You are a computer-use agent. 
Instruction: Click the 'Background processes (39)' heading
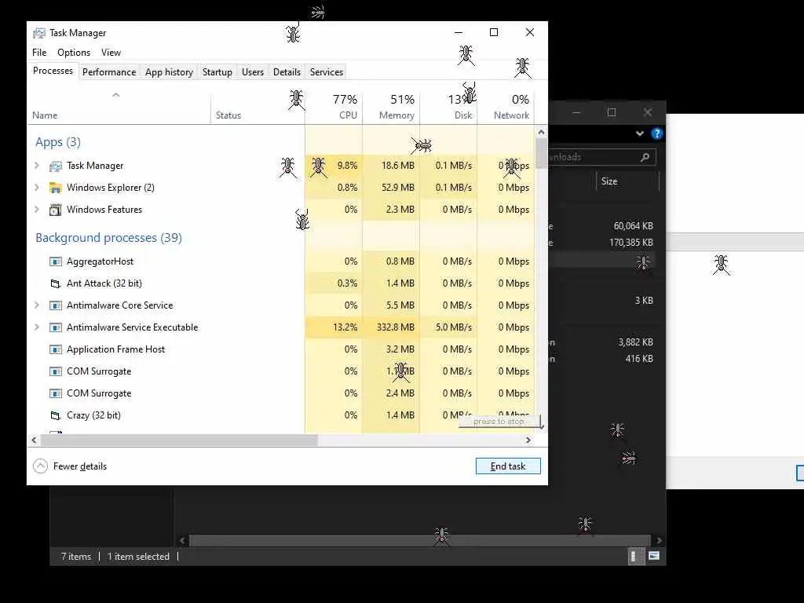click(108, 238)
